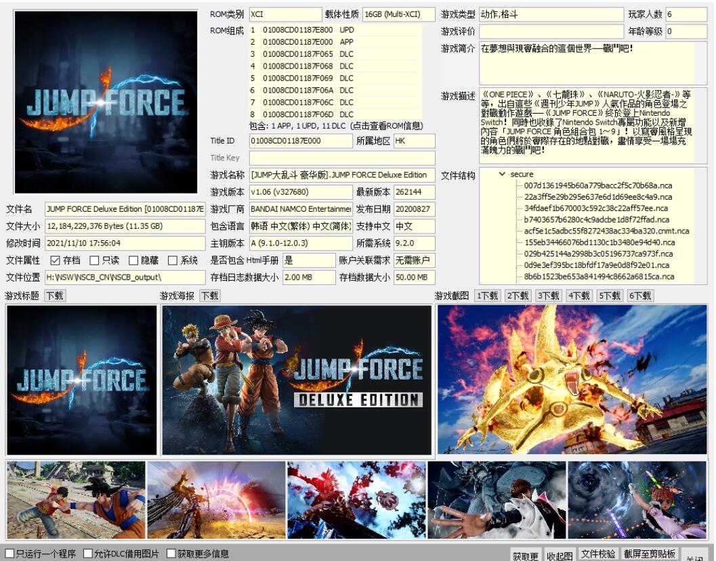Click the 游戏名称 field with JUMP FORCE Deluxe Edition
The image size is (716, 561).
pos(342,175)
